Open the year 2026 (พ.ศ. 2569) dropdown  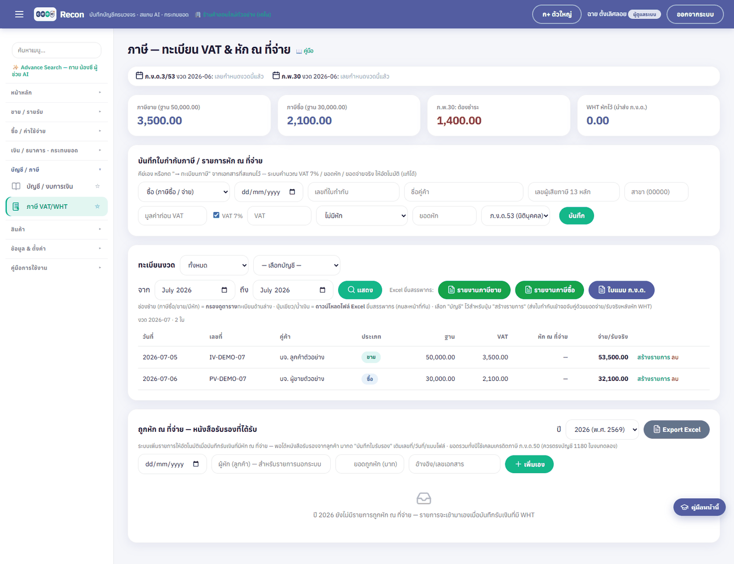(x=602, y=430)
